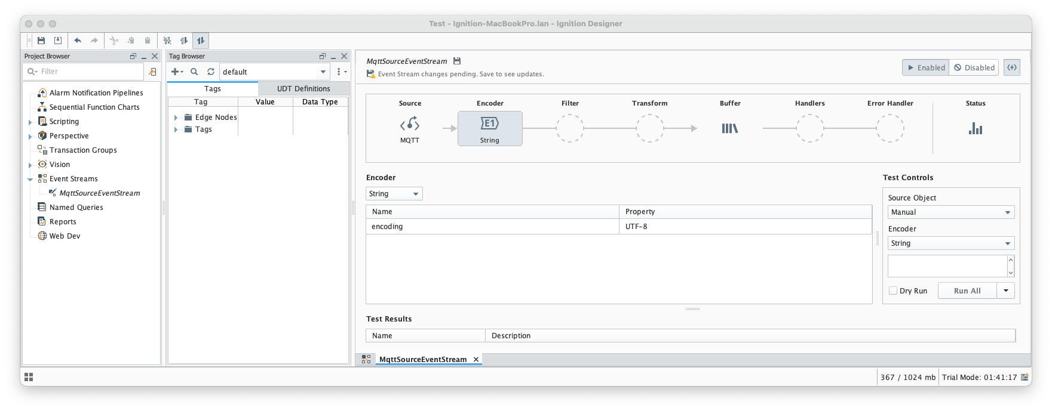Expand the Vision node
Viewport: 1052px width, 411px height.
click(x=30, y=165)
